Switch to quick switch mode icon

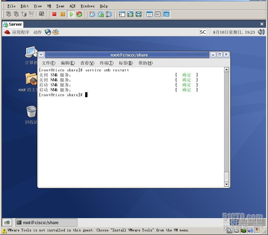click(x=130, y=14)
